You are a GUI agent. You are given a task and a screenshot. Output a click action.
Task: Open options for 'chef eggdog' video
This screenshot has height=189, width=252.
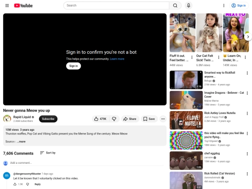point(247,154)
